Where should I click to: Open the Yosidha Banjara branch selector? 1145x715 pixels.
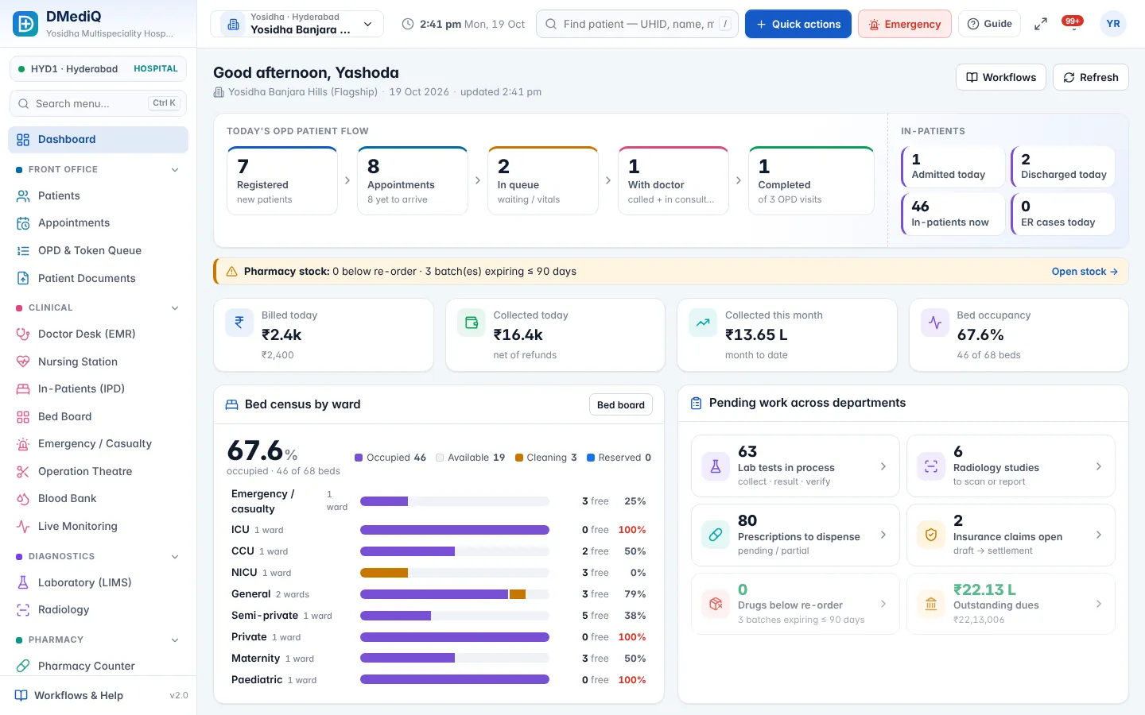297,24
